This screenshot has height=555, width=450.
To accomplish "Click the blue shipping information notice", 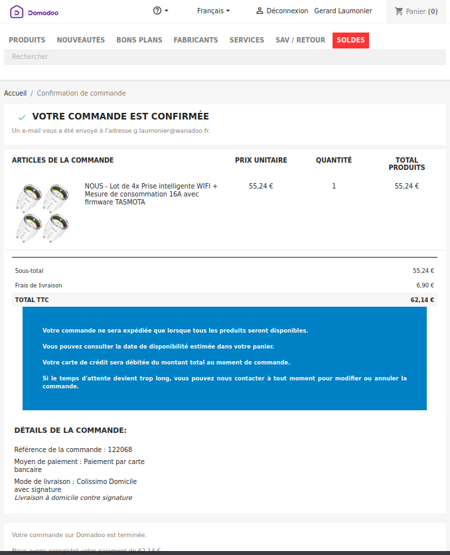I will (x=224, y=358).
